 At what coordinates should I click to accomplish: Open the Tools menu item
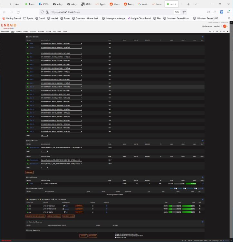65,31
